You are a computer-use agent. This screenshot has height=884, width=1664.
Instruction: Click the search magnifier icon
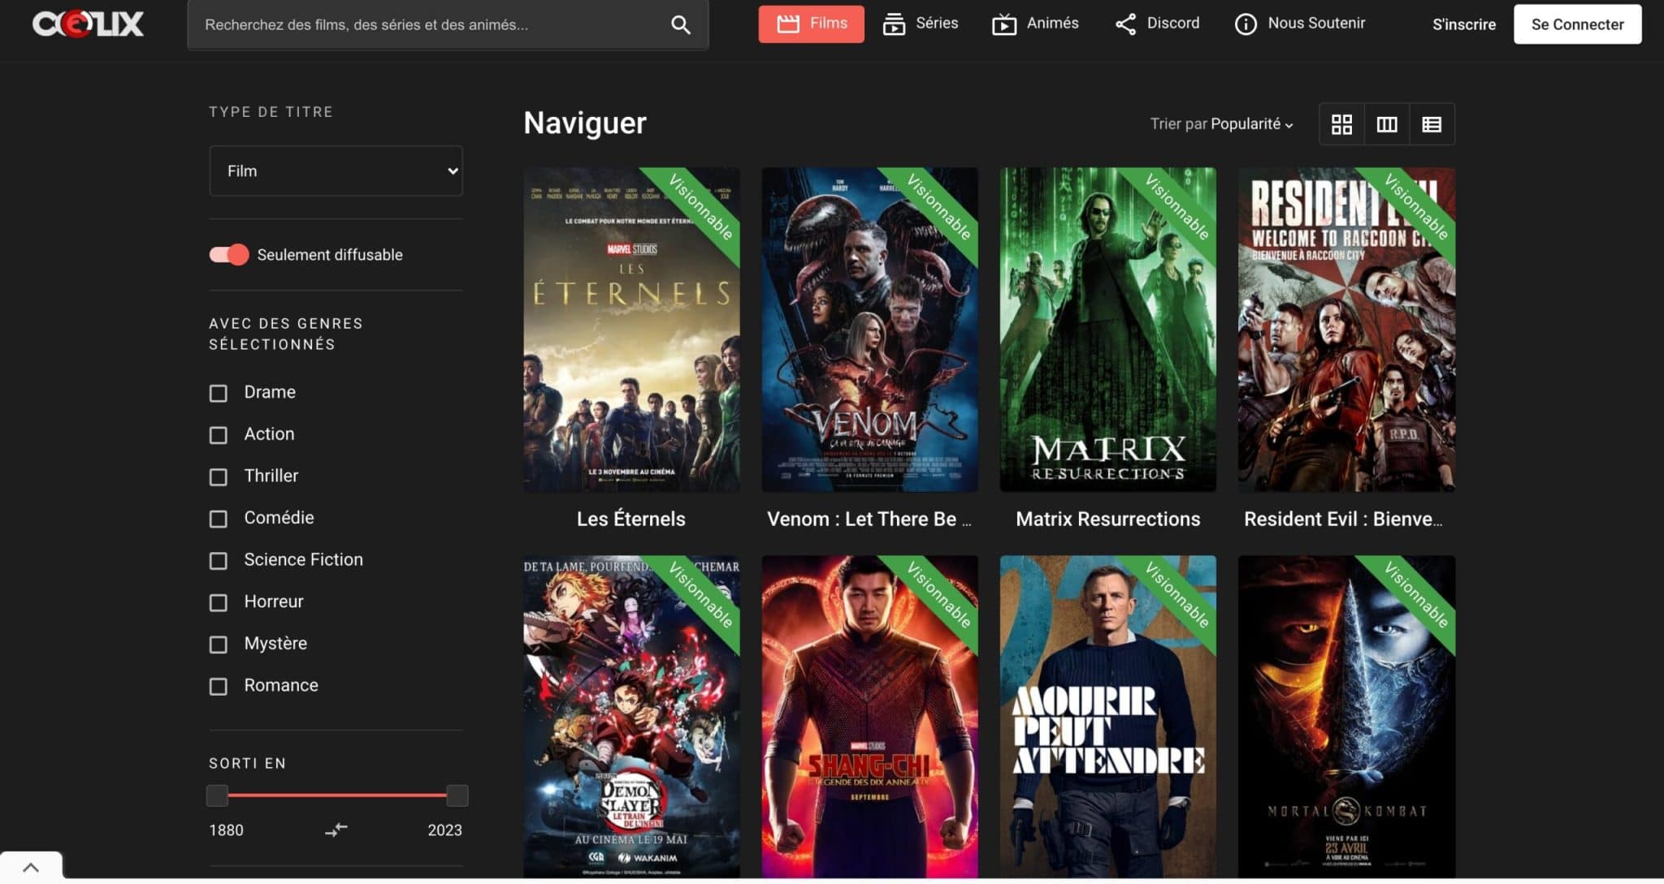680,25
